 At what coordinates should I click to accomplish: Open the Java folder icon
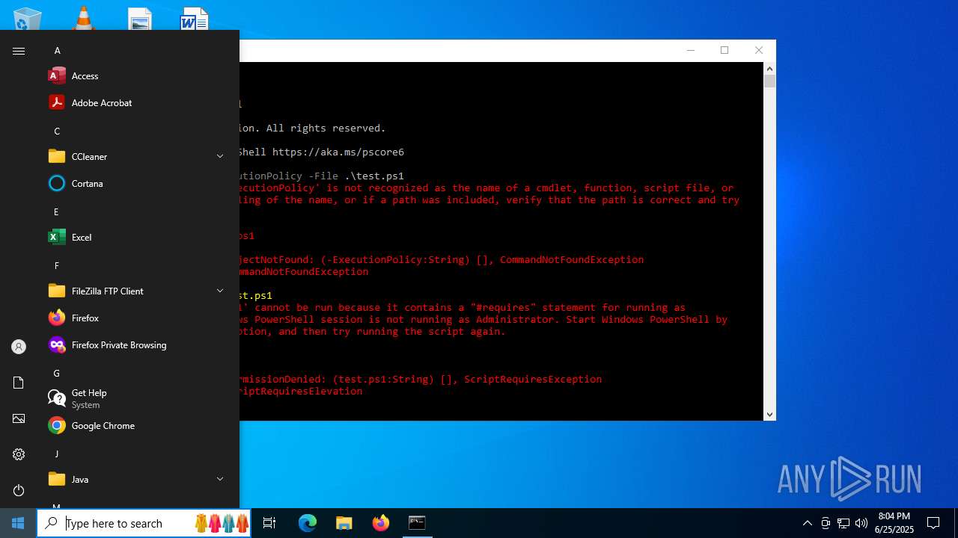57,479
